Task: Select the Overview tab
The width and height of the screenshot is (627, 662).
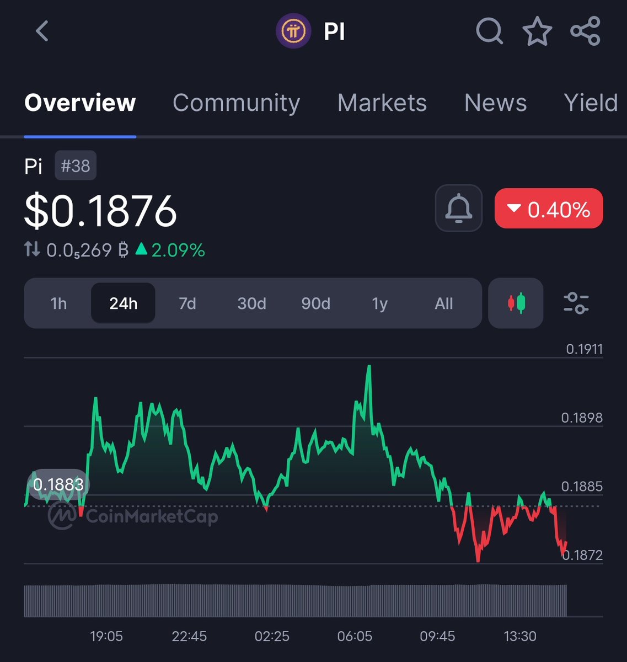Action: coord(80,103)
